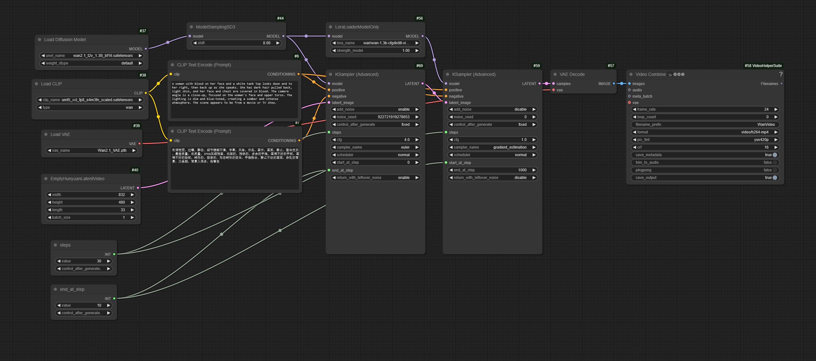Toggle save_metadata switch off

775,155
